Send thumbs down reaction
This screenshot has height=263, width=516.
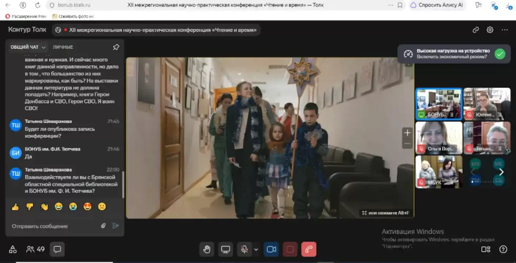pyautogui.click(x=30, y=207)
